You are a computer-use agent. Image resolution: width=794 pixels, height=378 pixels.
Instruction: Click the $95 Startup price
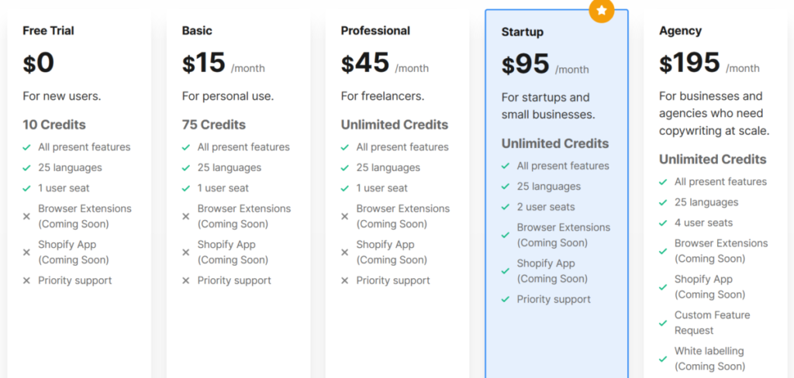(x=526, y=65)
